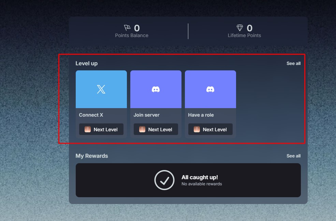
Task: Click the diamond icon beside Lifetime Points
Action: pyautogui.click(x=240, y=28)
